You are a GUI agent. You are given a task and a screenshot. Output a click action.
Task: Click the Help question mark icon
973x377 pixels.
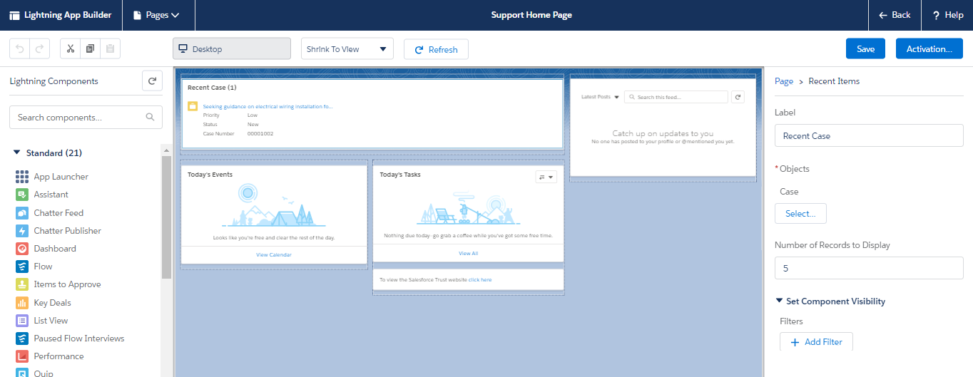936,15
